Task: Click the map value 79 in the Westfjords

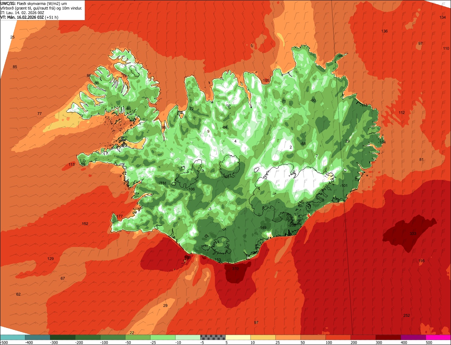Action: pos(124,75)
